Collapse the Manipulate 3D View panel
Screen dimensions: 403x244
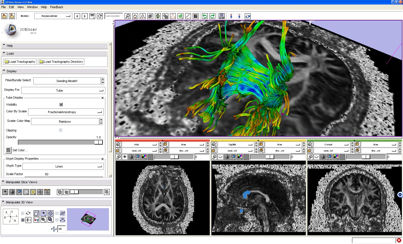[x=4, y=202]
